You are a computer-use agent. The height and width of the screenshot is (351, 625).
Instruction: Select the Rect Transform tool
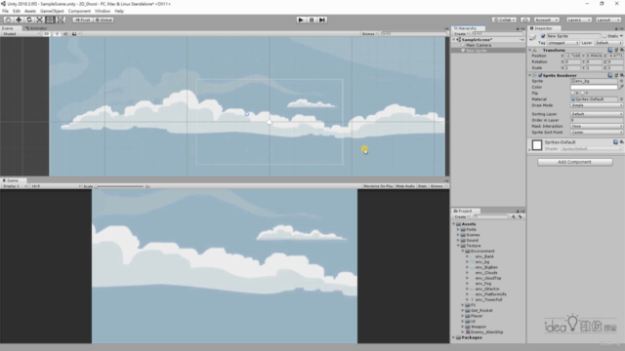[x=50, y=19]
